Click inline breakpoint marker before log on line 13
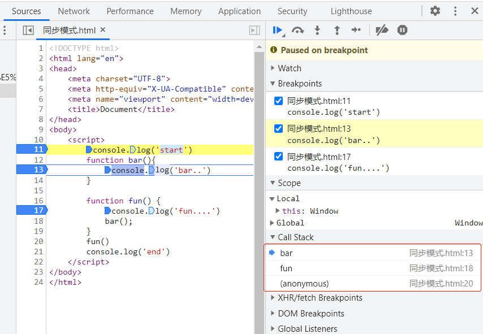Viewport: 483px width, 334px height. (x=152, y=170)
